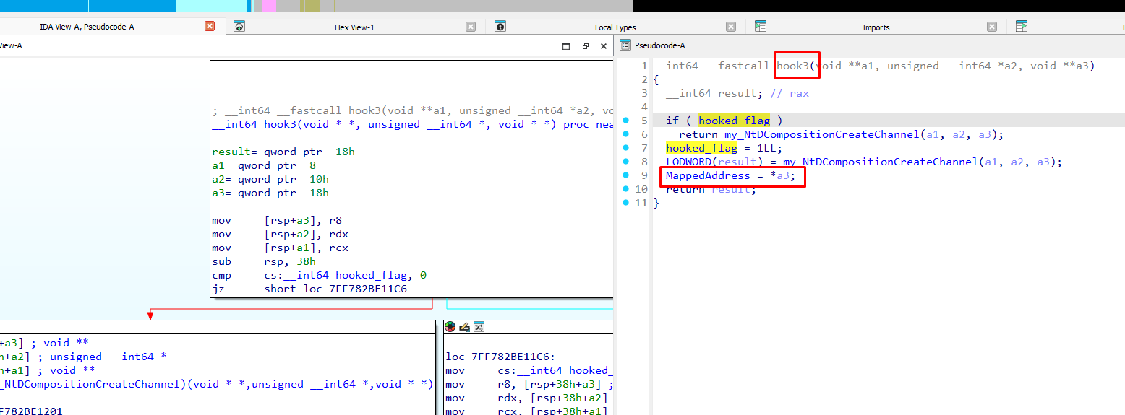Open the Local Types tab
The height and width of the screenshot is (415, 1125).
[615, 27]
